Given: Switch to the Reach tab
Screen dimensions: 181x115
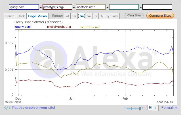Looking at the screenshot, I should pos(10,16).
